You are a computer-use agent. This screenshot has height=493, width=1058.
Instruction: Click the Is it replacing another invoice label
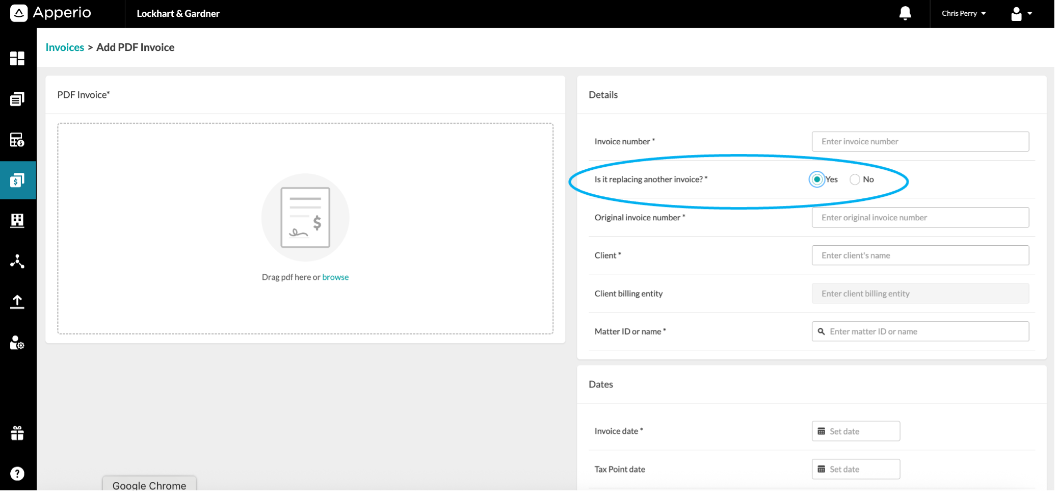click(651, 179)
